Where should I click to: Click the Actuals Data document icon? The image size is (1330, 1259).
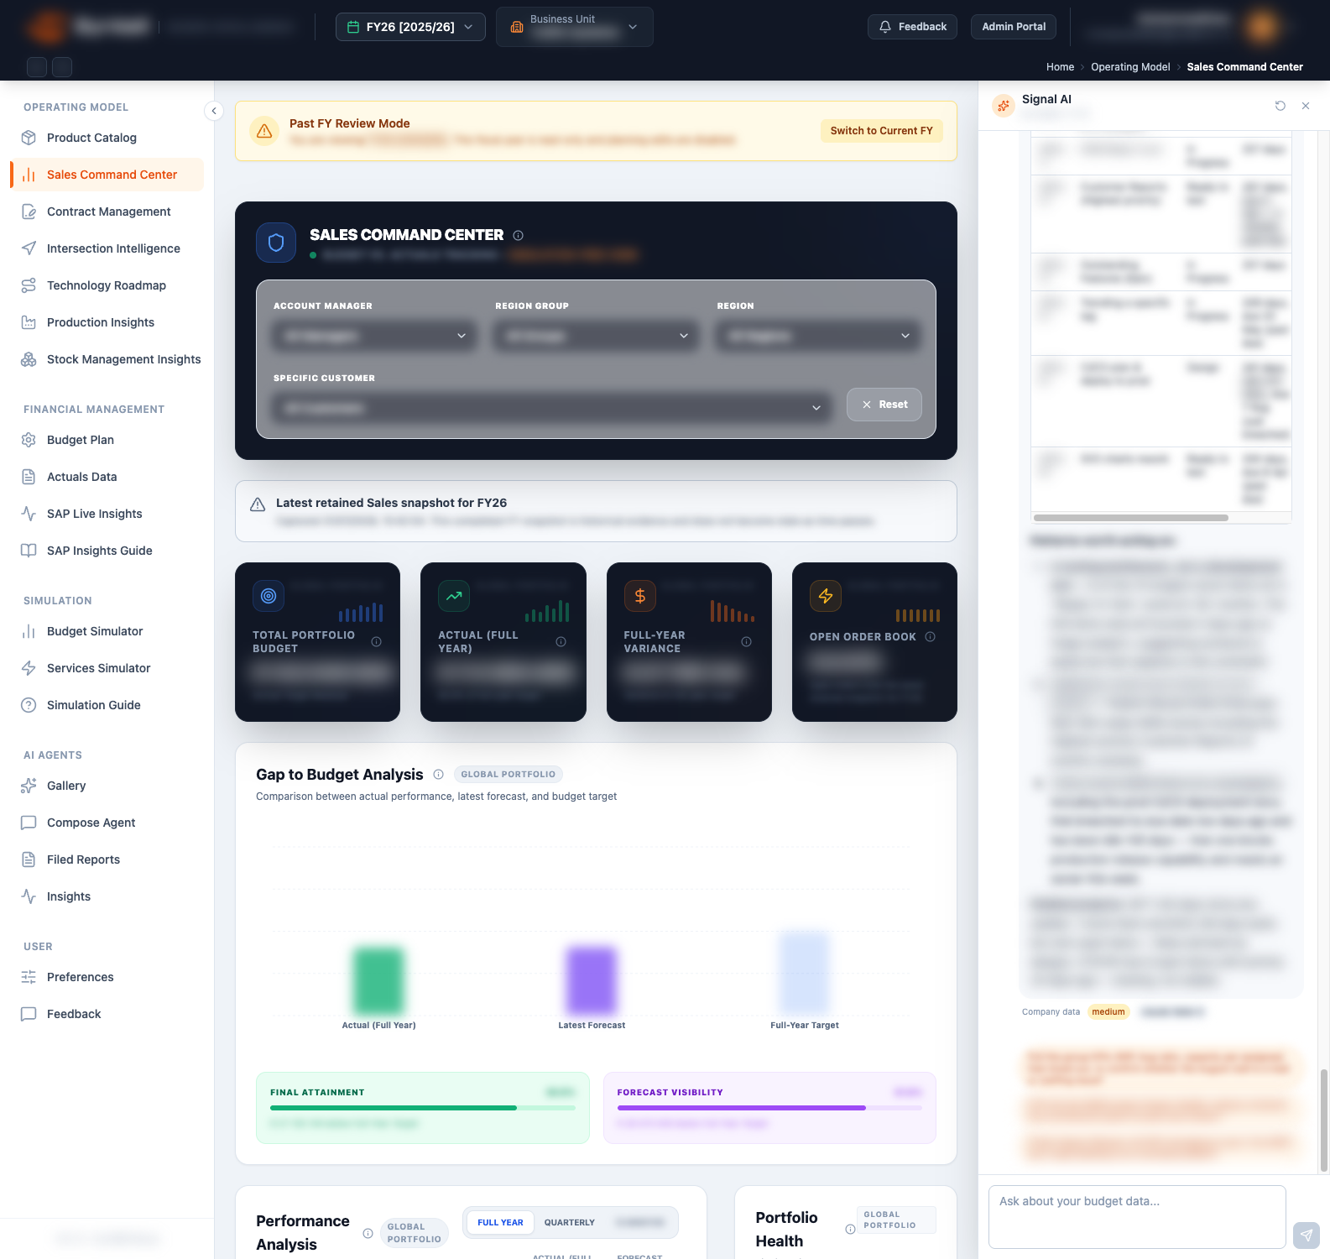(29, 477)
